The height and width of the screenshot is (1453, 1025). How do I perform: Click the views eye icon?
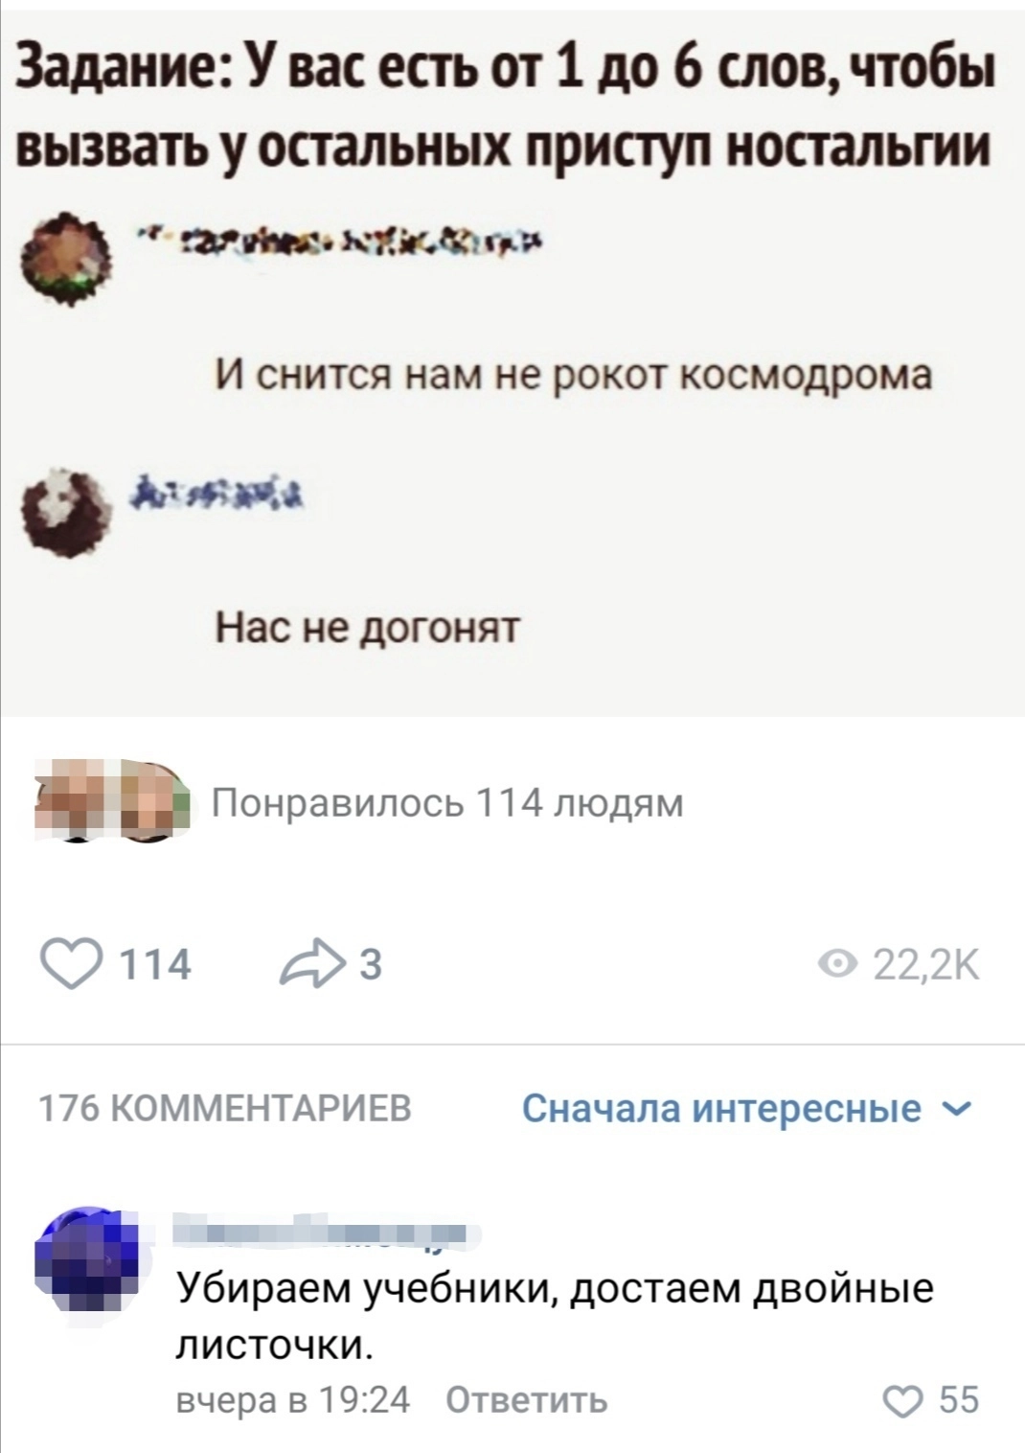click(840, 965)
